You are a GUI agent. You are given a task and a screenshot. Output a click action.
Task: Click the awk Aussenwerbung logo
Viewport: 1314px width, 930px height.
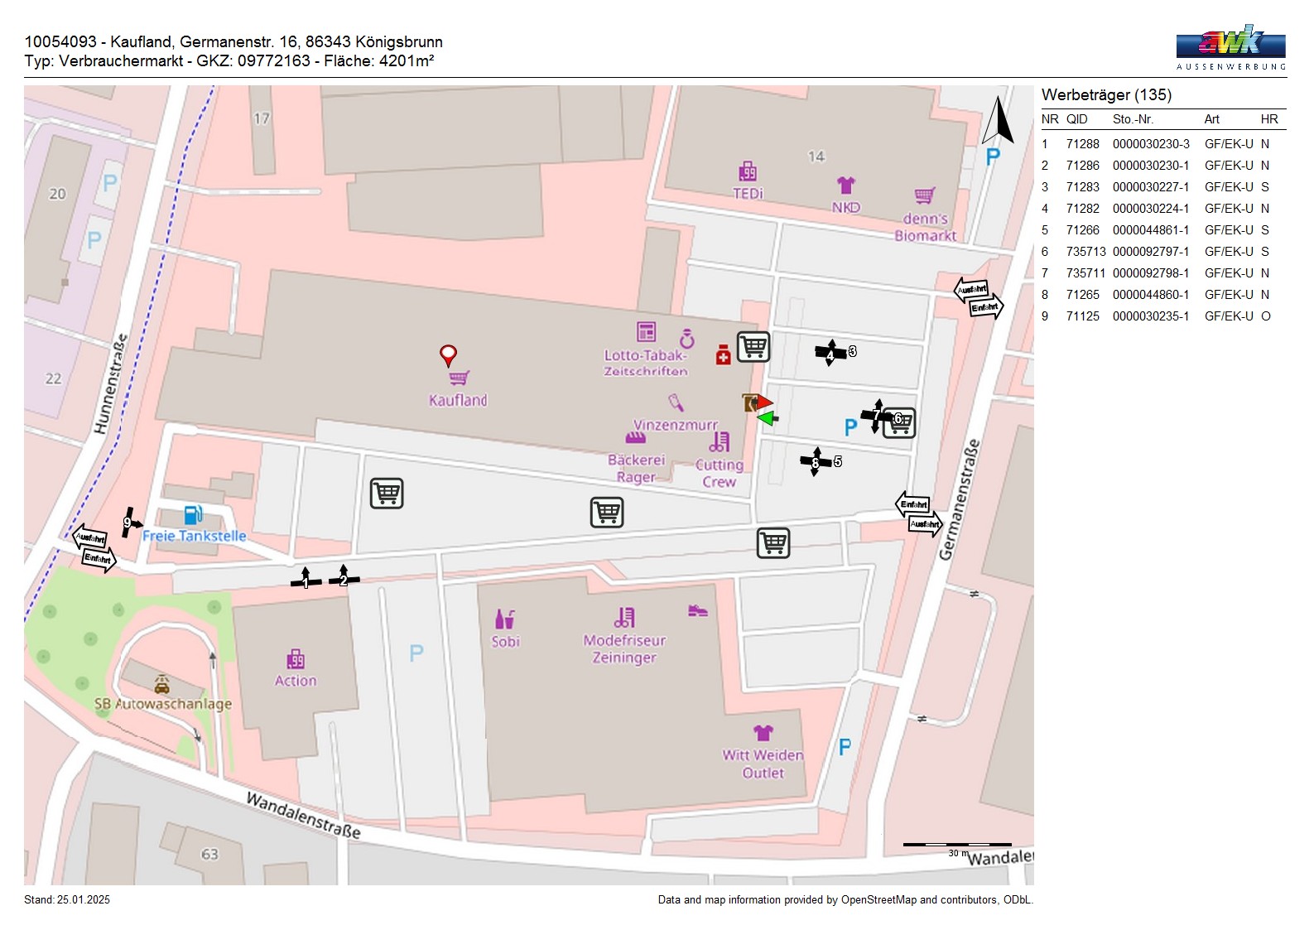tap(1230, 47)
